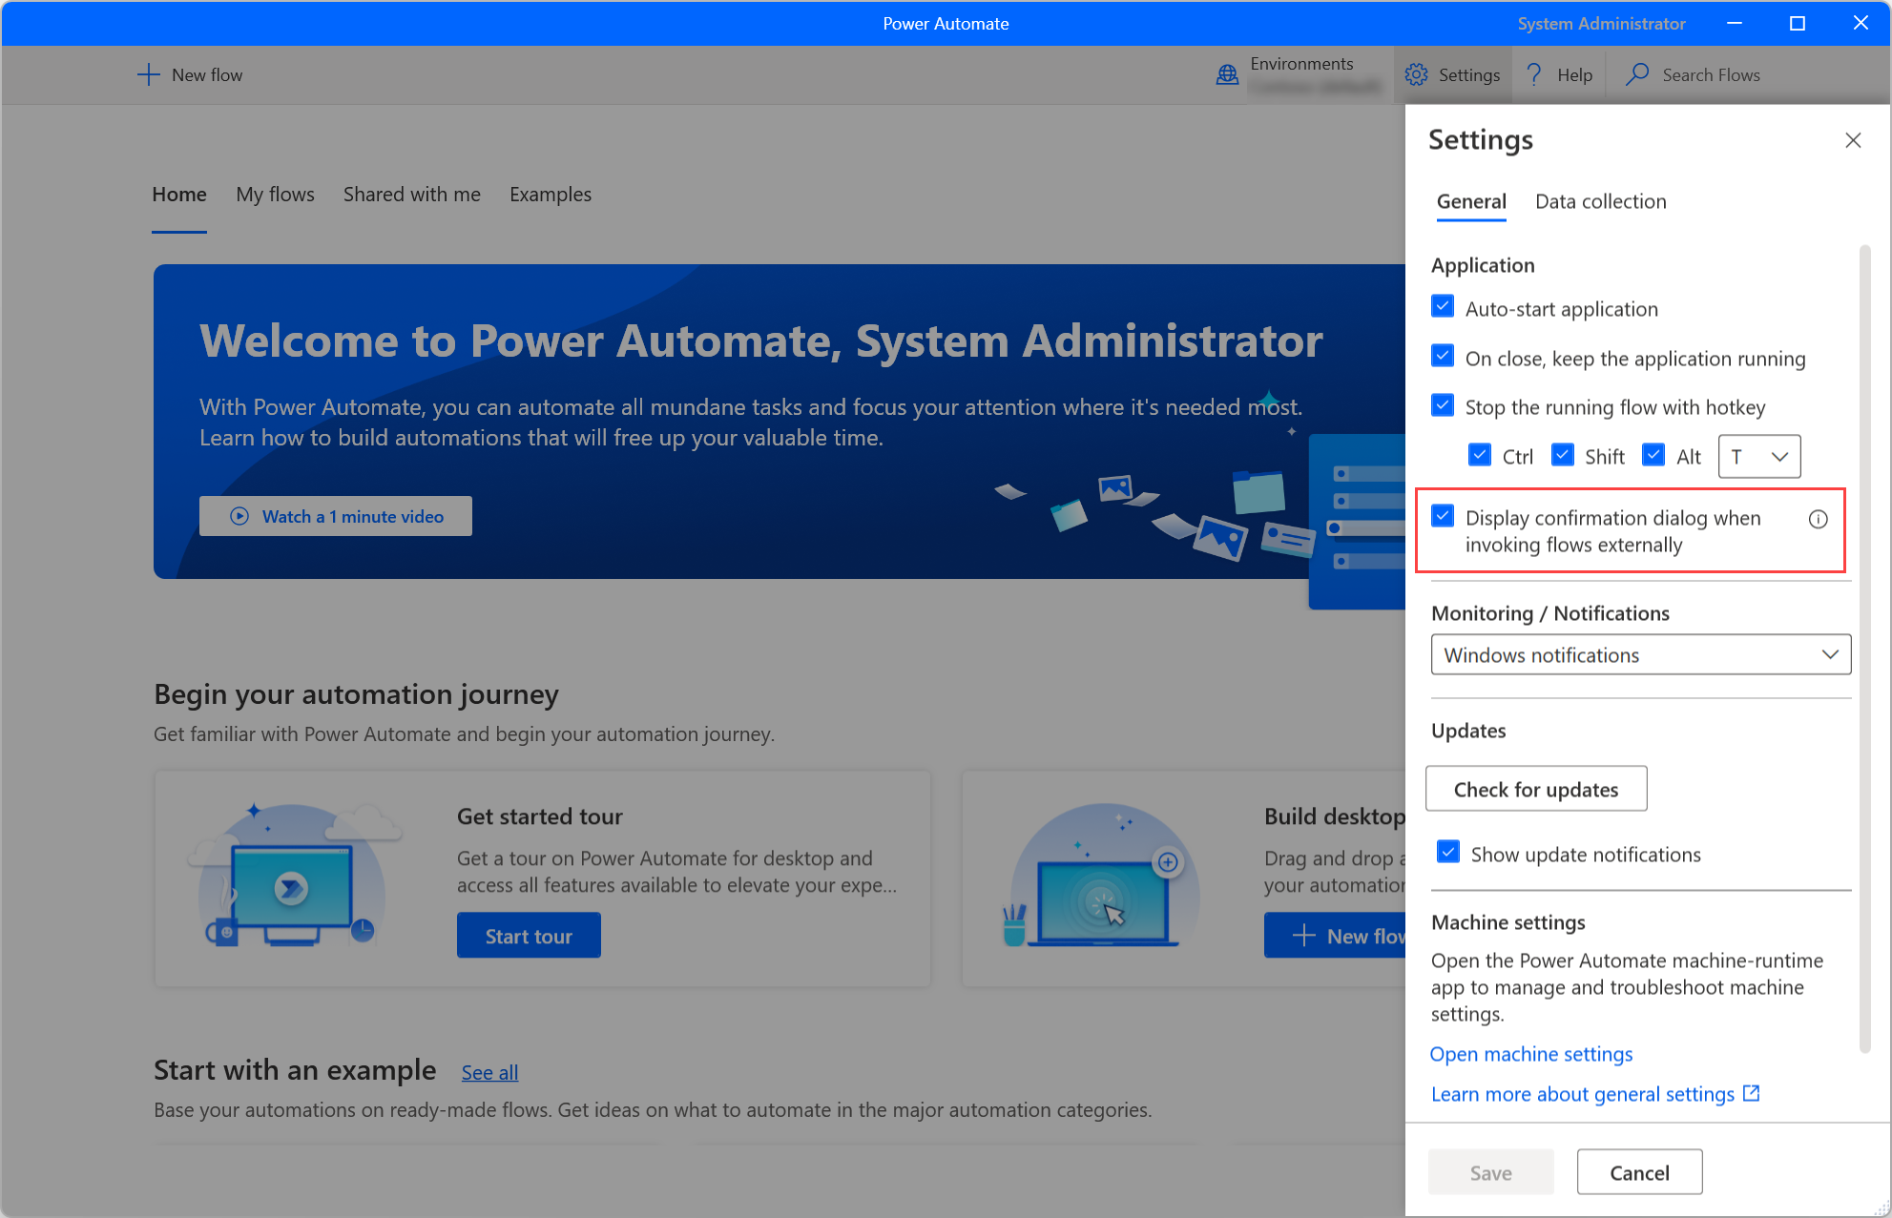The height and width of the screenshot is (1218, 1892).
Task: Disable Stop the running flow with hotkey
Action: click(x=1444, y=406)
